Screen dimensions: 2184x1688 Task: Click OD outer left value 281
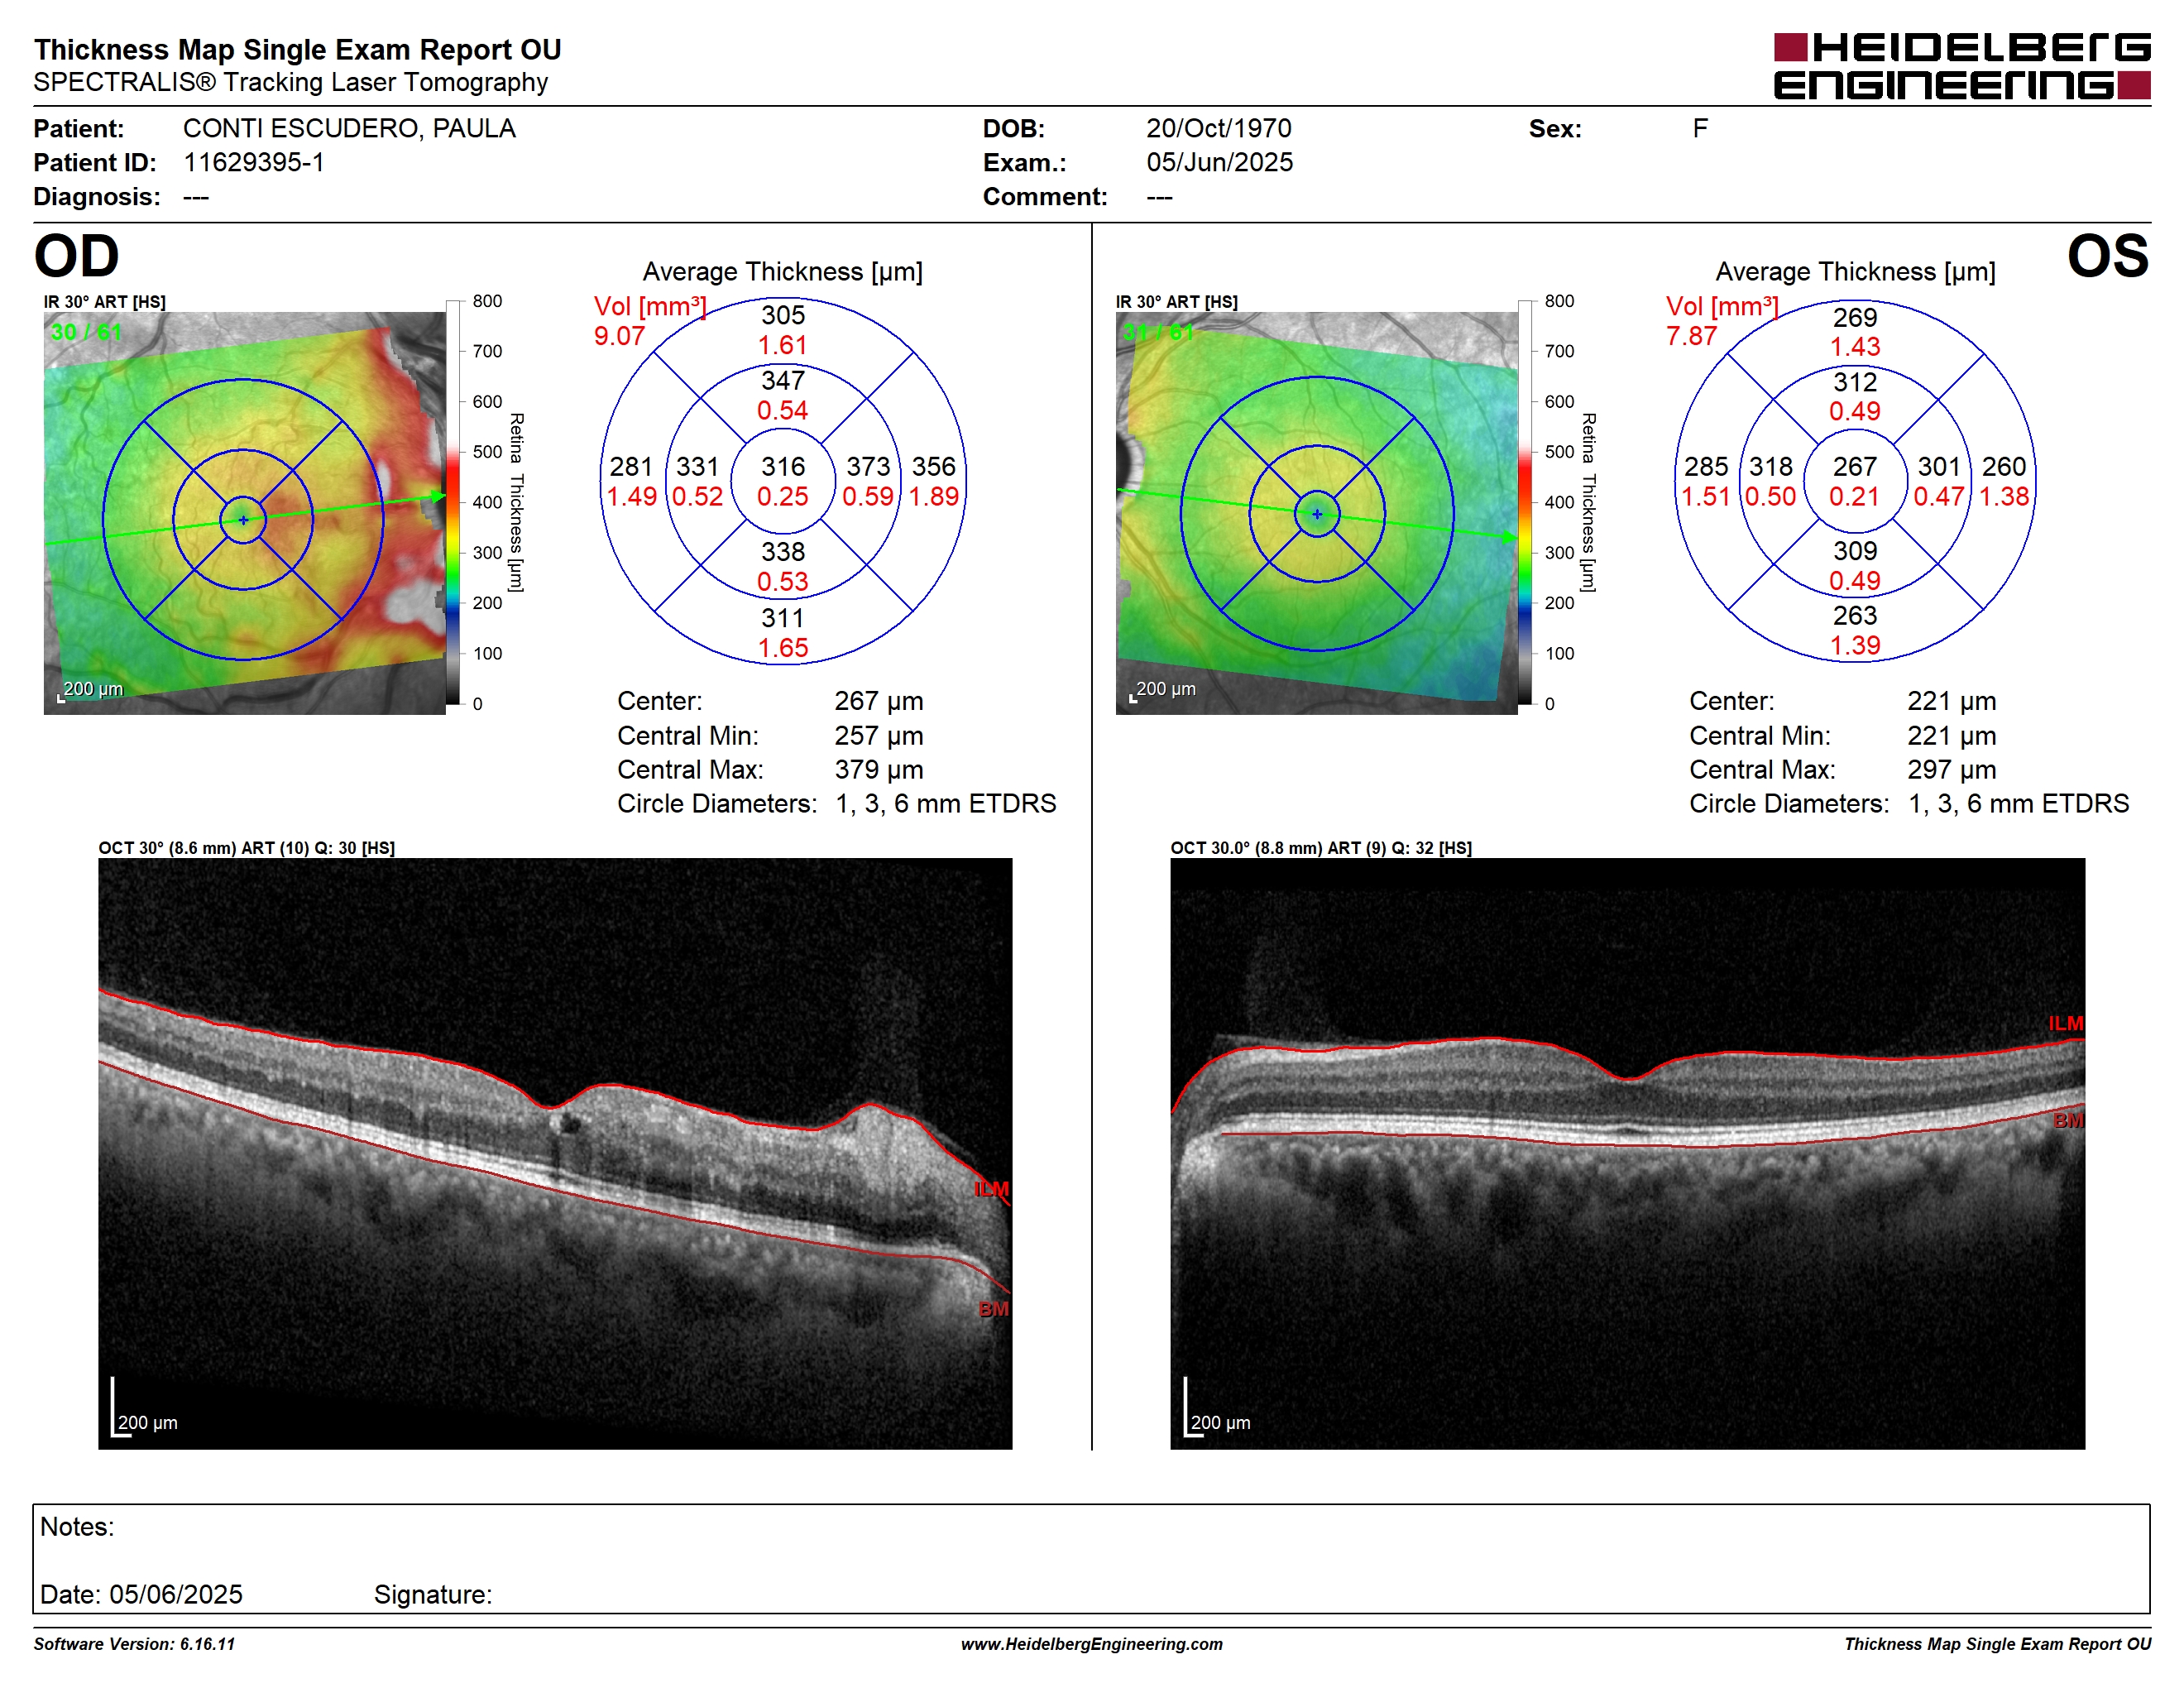click(x=631, y=467)
